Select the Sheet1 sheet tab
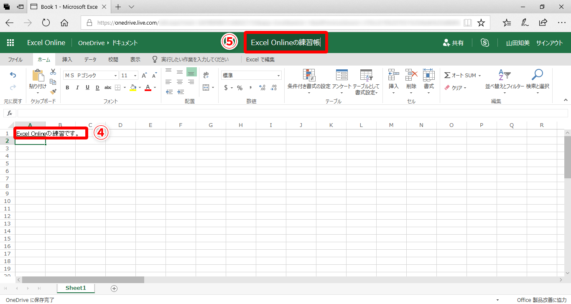Viewport: 571px width, 304px height. [x=76, y=288]
